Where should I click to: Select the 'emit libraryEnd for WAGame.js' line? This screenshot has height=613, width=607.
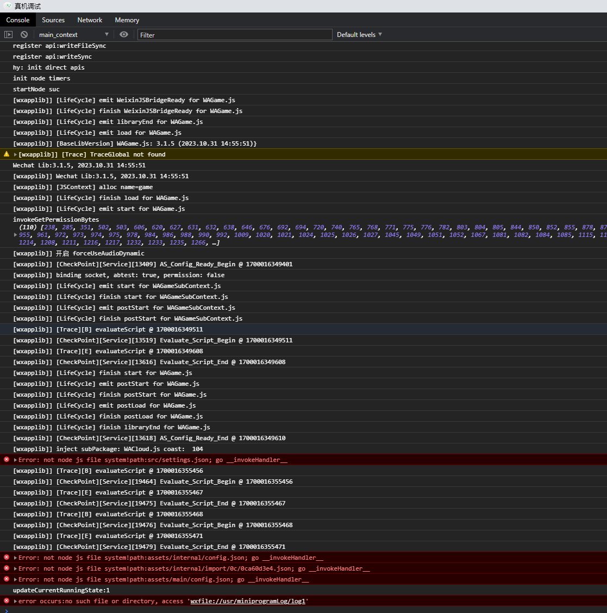click(x=303, y=122)
